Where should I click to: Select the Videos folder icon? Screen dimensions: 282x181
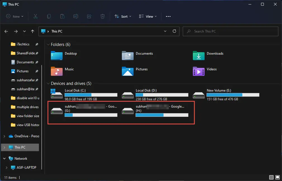198,71
